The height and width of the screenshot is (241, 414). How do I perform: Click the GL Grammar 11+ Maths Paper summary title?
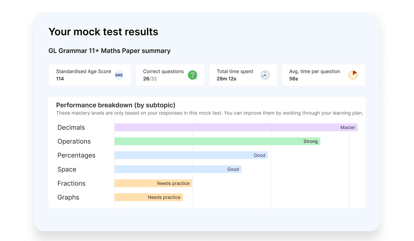pyautogui.click(x=109, y=51)
